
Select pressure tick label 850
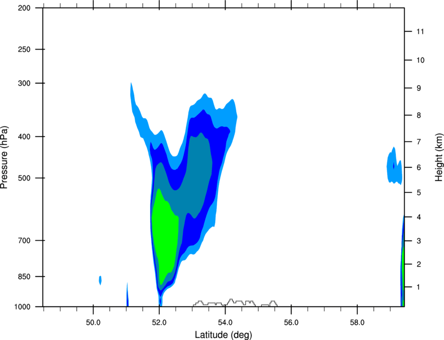(24, 277)
